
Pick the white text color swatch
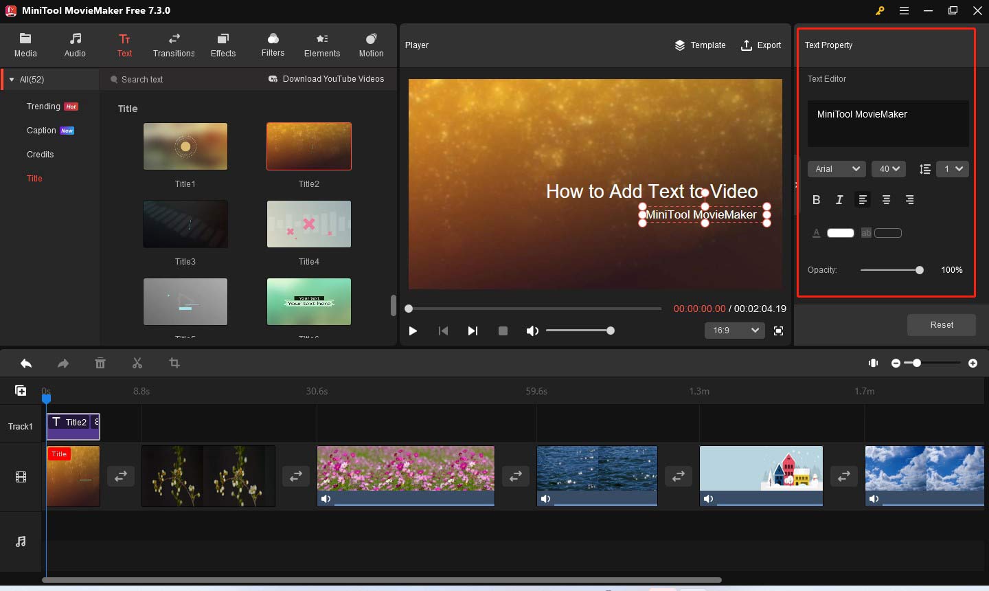[840, 233]
